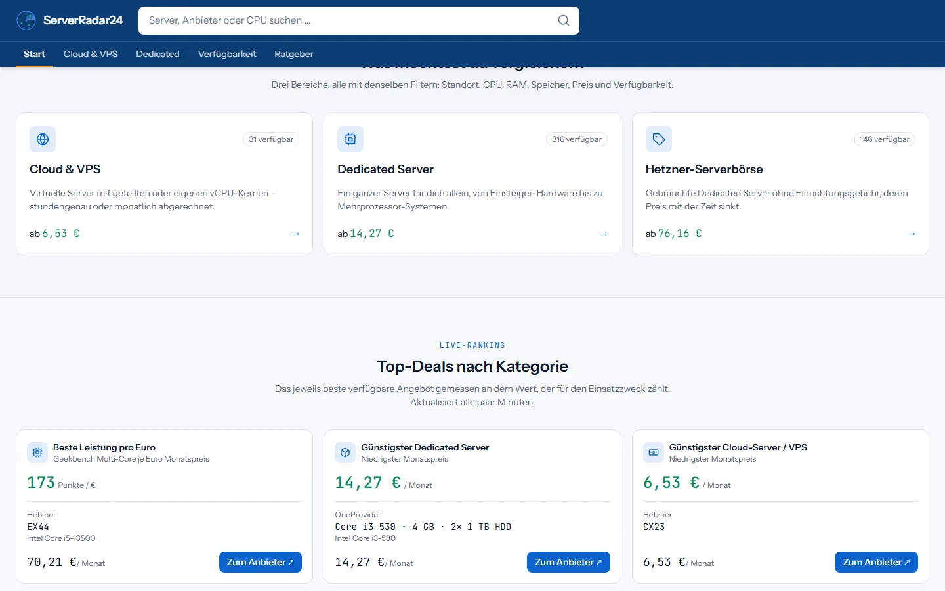Open the Start tab
Image resolution: width=945 pixels, height=591 pixels.
pos(34,54)
